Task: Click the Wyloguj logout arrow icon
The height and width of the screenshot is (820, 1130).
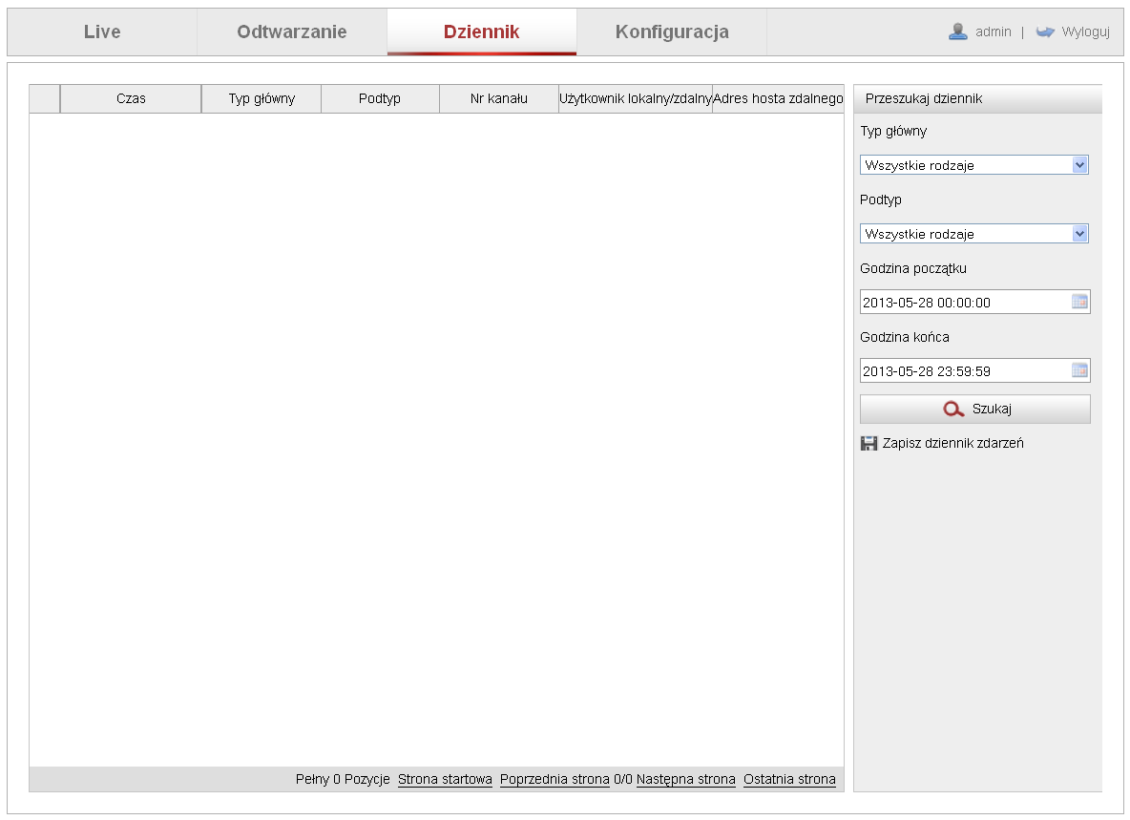Action: pos(1045,32)
